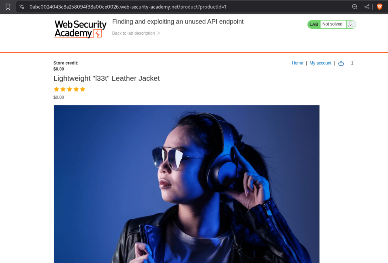The image size is (388, 263).
Task: Go to My account page
Action: click(x=320, y=63)
